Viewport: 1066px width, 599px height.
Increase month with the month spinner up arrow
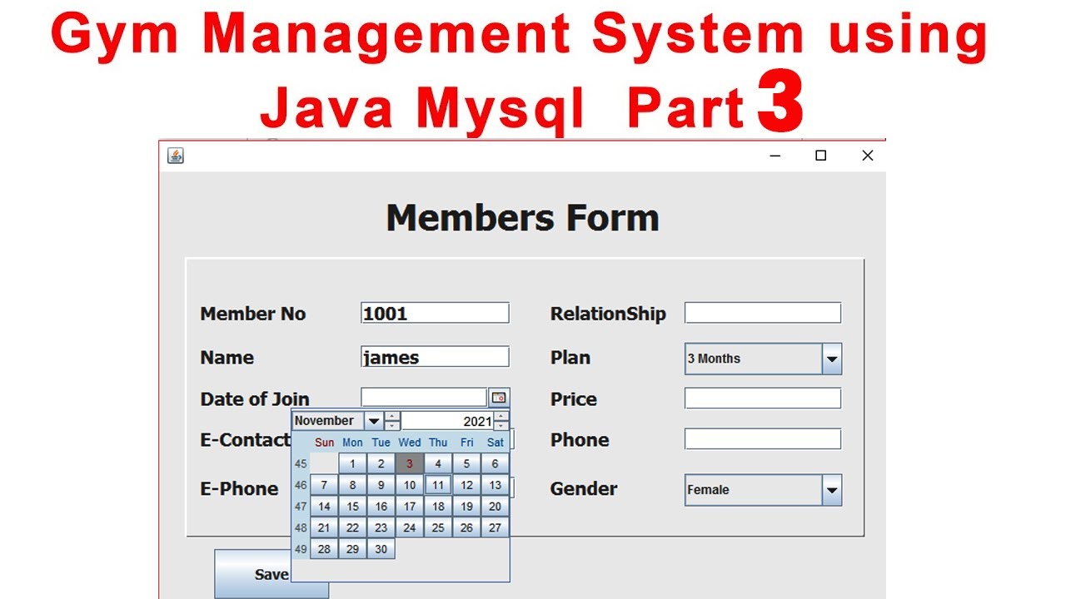click(392, 416)
